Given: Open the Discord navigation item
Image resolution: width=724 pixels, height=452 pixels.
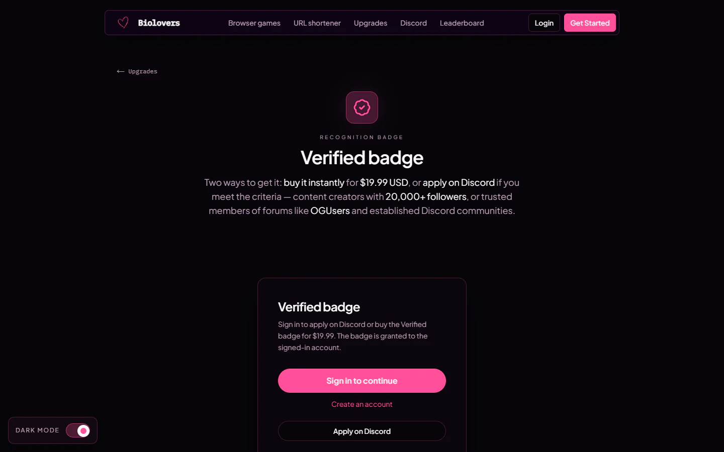Looking at the screenshot, I should [413, 23].
